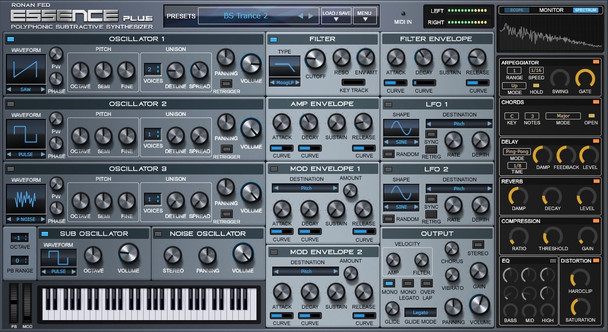
Task: Select the previous preset arrow
Action: point(301,16)
